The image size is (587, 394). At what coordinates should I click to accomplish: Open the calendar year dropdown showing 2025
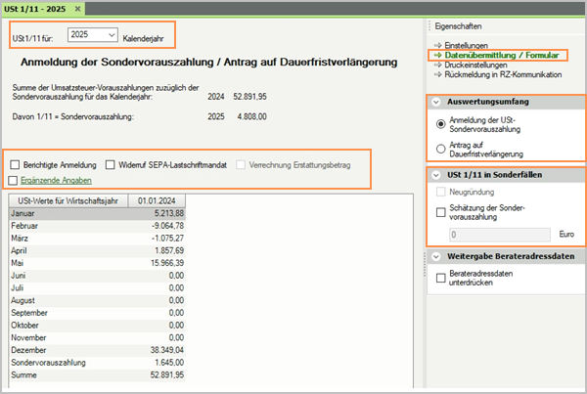coord(93,35)
